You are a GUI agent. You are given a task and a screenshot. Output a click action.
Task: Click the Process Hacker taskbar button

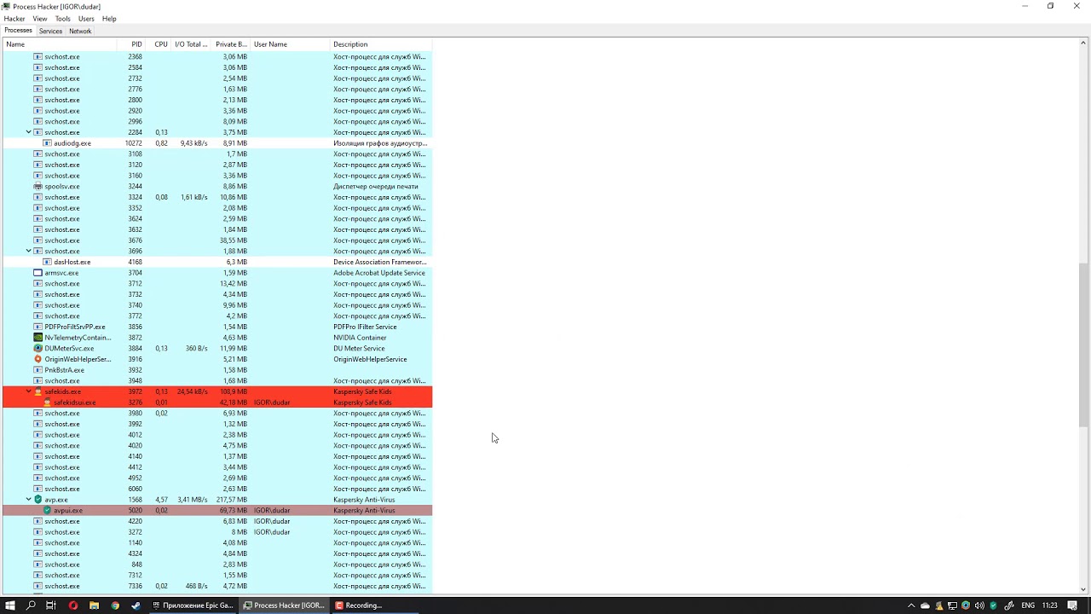pos(284,605)
